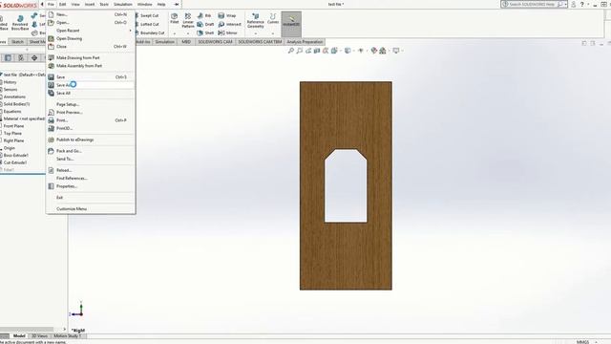
Task: Choose Customize Menu at File menu bottom
Action: 91,209
